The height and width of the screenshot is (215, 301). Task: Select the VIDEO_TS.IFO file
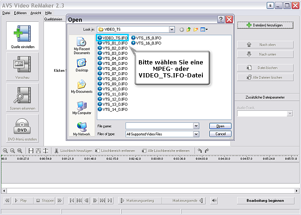click(x=113, y=38)
